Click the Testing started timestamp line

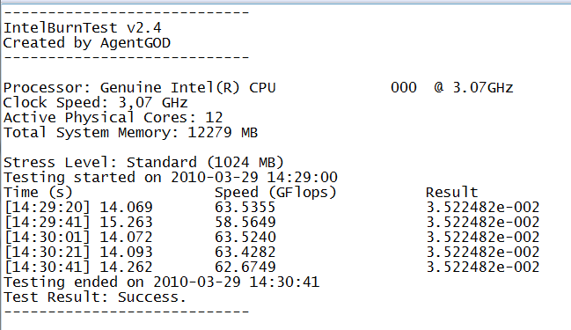click(x=171, y=178)
